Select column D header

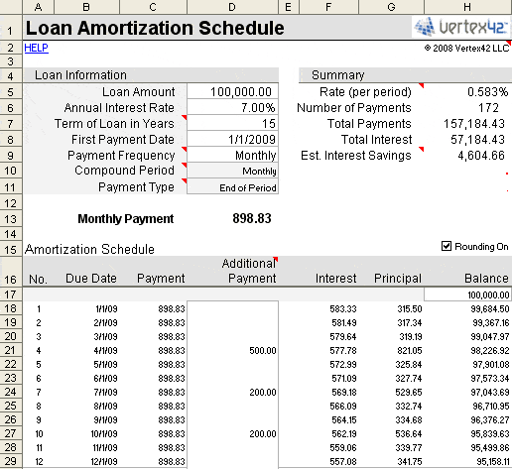232,7
